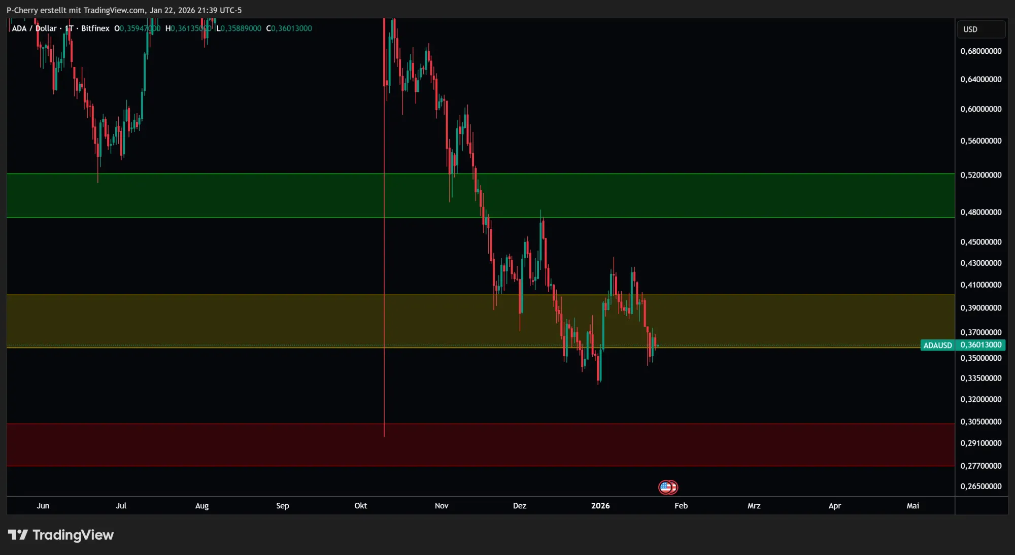Click the close value C0,36013000 in the legend
This screenshot has width=1015, height=555.
288,28
